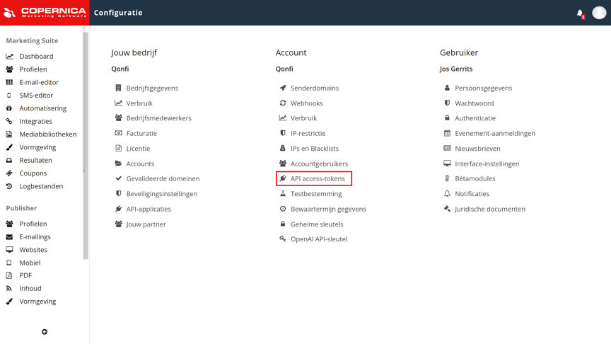Click the Jos Gerrits user name
611x344 pixels.
[456, 69]
